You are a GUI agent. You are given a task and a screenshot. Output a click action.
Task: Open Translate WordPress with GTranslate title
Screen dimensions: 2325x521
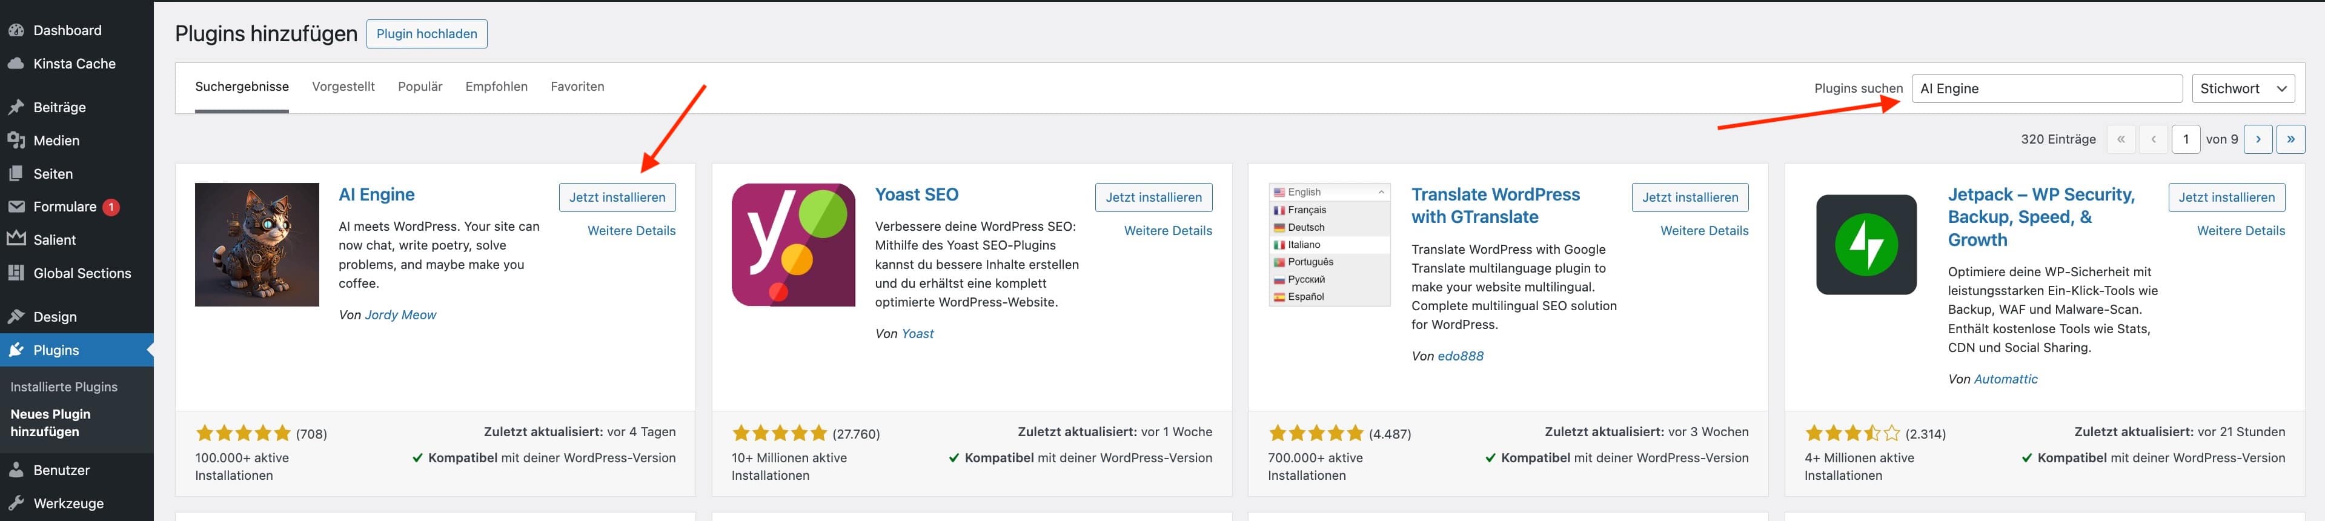tap(1496, 206)
